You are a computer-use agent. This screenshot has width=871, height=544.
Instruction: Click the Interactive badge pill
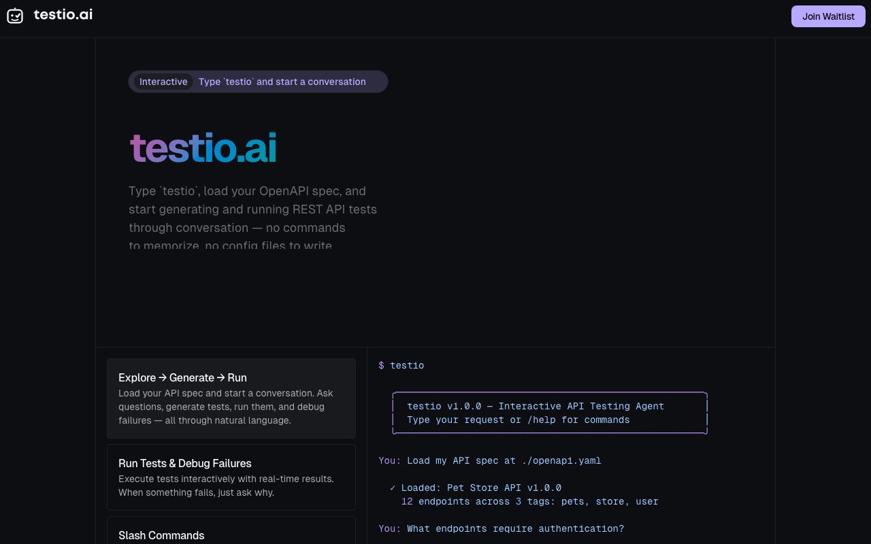(163, 82)
